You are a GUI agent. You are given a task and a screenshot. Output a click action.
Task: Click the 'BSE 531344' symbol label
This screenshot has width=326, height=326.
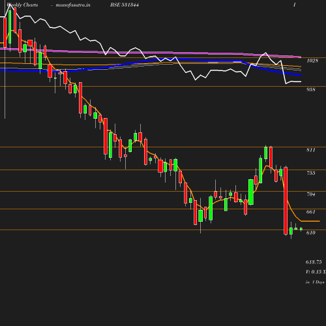[x=125, y=5]
